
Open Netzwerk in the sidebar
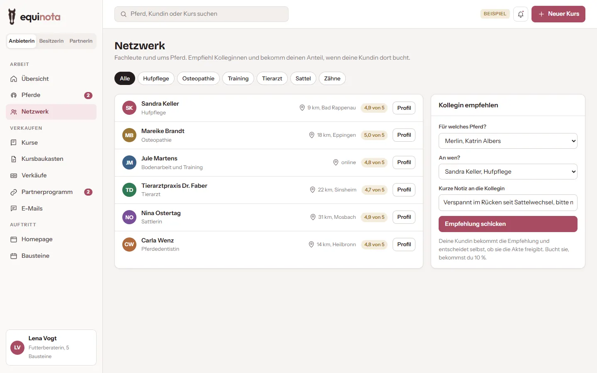pos(51,112)
